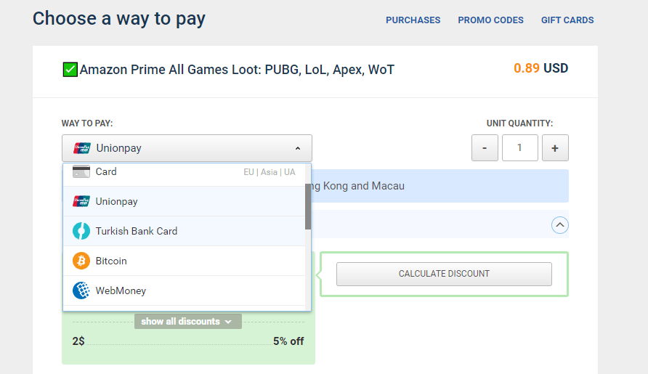Increase unit quantity with plus button
This screenshot has height=374, width=648.
pyautogui.click(x=555, y=148)
